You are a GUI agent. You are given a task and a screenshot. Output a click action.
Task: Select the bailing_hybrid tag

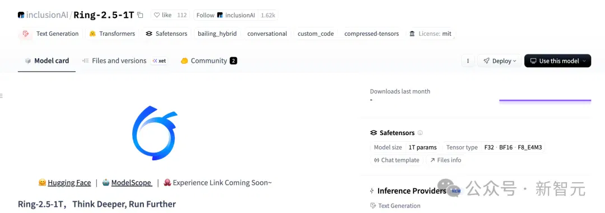point(217,34)
